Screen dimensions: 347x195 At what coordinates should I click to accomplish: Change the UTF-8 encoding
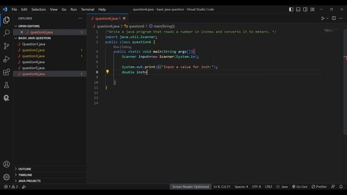[x=256, y=186]
